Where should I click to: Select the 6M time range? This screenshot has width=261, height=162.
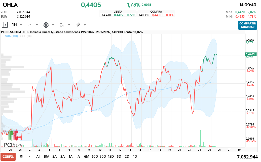(87, 156)
